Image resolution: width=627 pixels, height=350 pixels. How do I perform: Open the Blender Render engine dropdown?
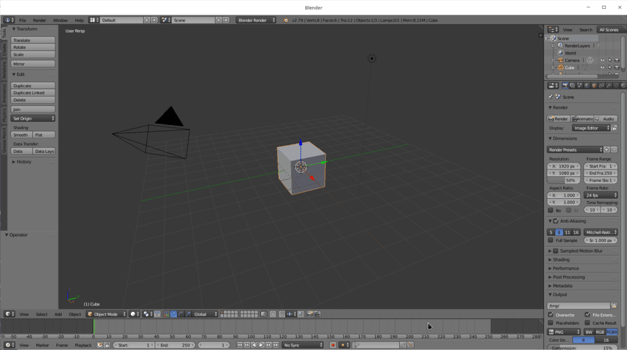coord(255,20)
